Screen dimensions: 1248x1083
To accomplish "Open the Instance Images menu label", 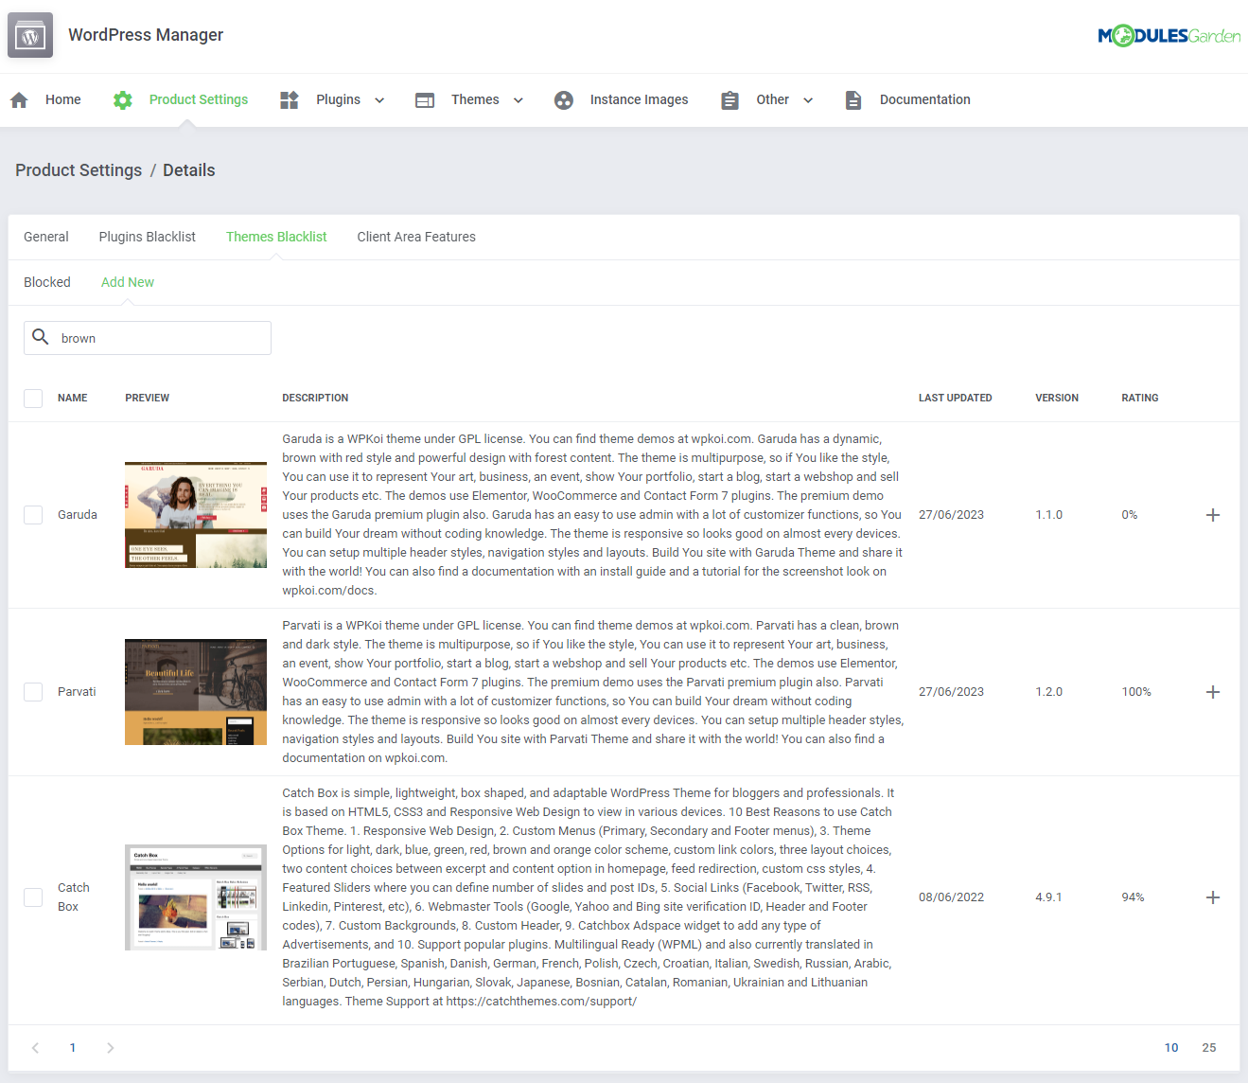I will [x=640, y=99].
